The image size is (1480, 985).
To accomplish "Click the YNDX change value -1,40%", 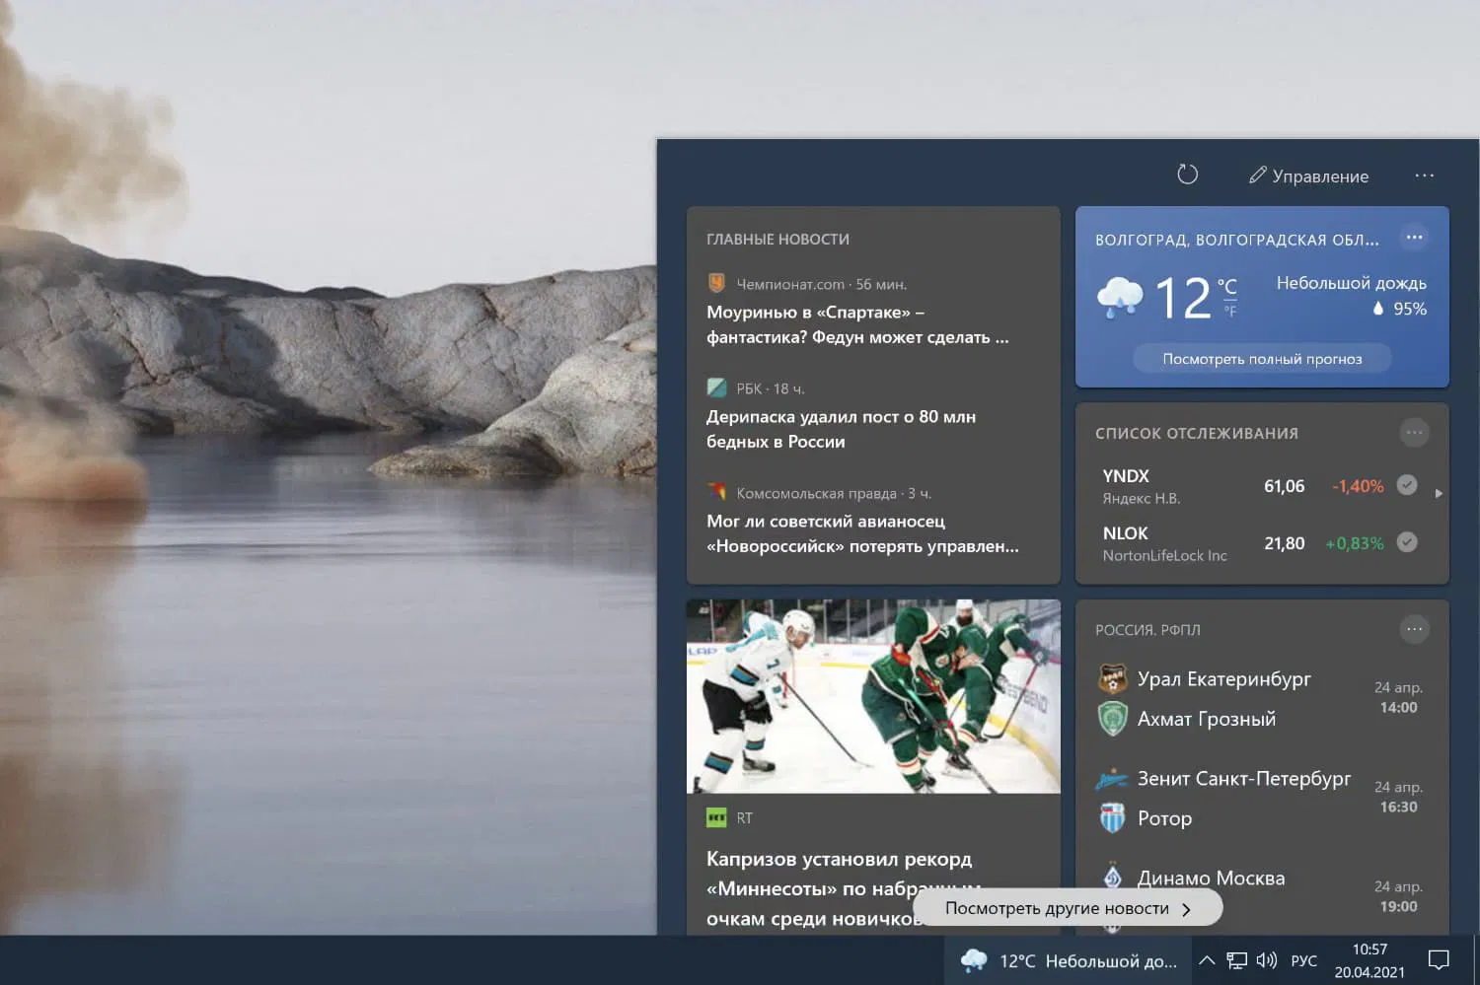I will click(x=1358, y=486).
